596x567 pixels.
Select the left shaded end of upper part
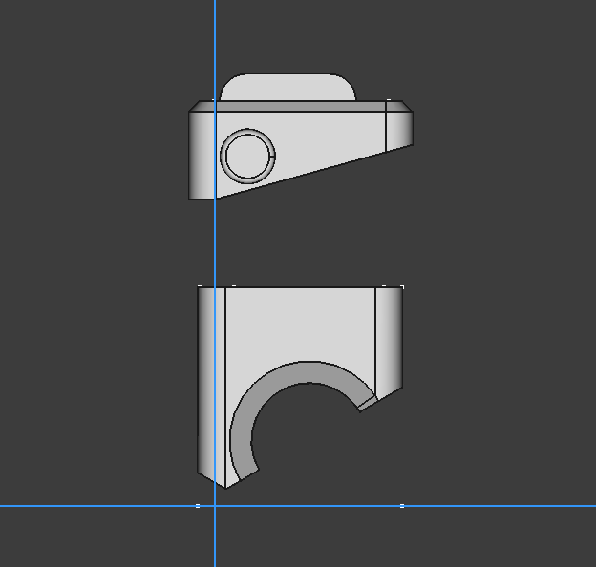click(x=202, y=155)
